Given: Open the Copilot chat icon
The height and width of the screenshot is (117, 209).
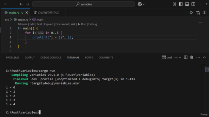Looking at the screenshot, I should pos(140,4).
